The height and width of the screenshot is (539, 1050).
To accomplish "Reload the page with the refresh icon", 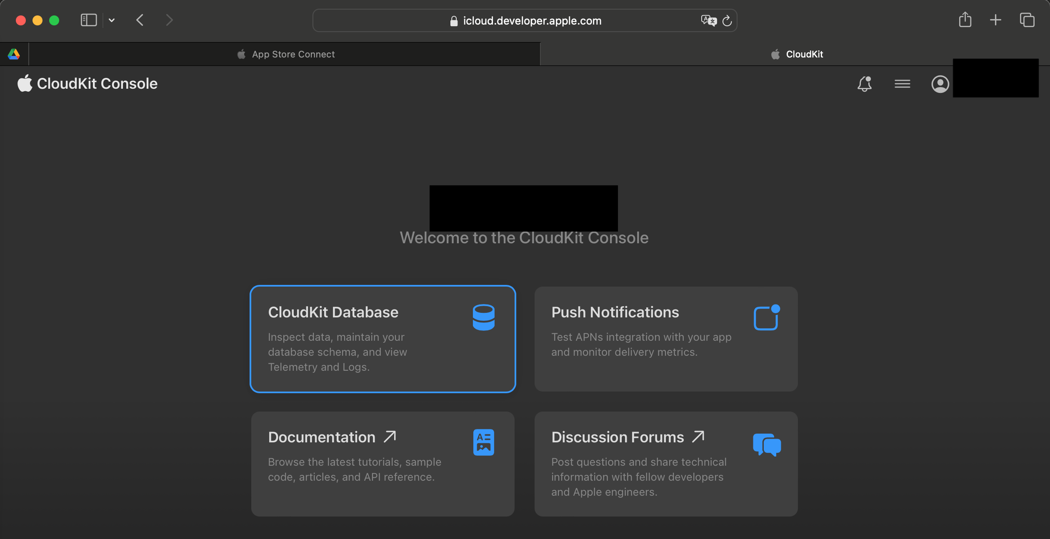I will (x=727, y=20).
